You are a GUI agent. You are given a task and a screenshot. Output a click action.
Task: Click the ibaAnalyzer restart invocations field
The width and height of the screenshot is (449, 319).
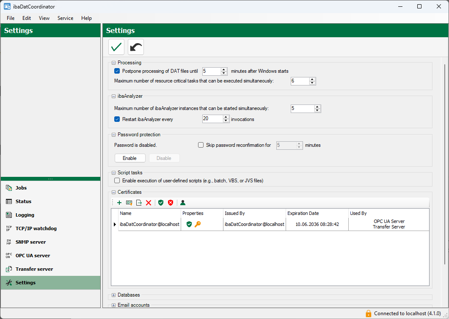(x=212, y=118)
